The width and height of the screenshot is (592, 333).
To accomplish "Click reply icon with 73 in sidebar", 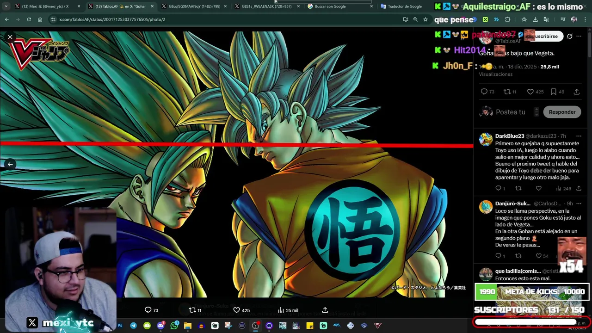I will coord(484,92).
